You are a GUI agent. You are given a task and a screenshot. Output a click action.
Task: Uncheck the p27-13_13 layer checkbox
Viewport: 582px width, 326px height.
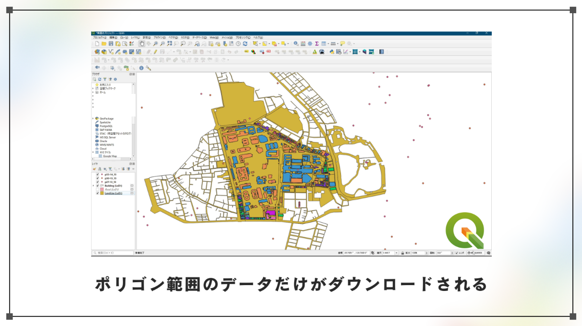point(98,182)
